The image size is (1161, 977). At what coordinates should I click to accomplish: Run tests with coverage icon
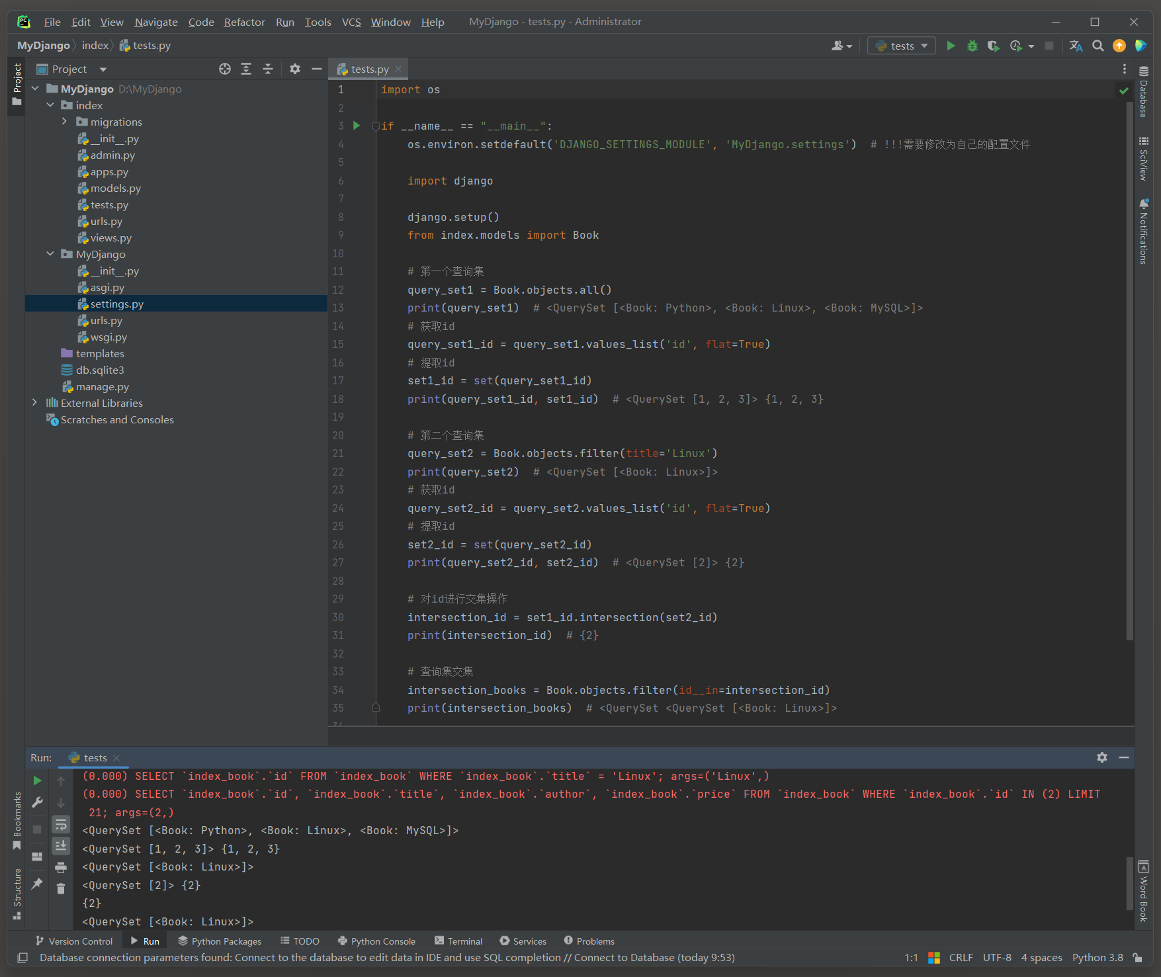coord(993,46)
